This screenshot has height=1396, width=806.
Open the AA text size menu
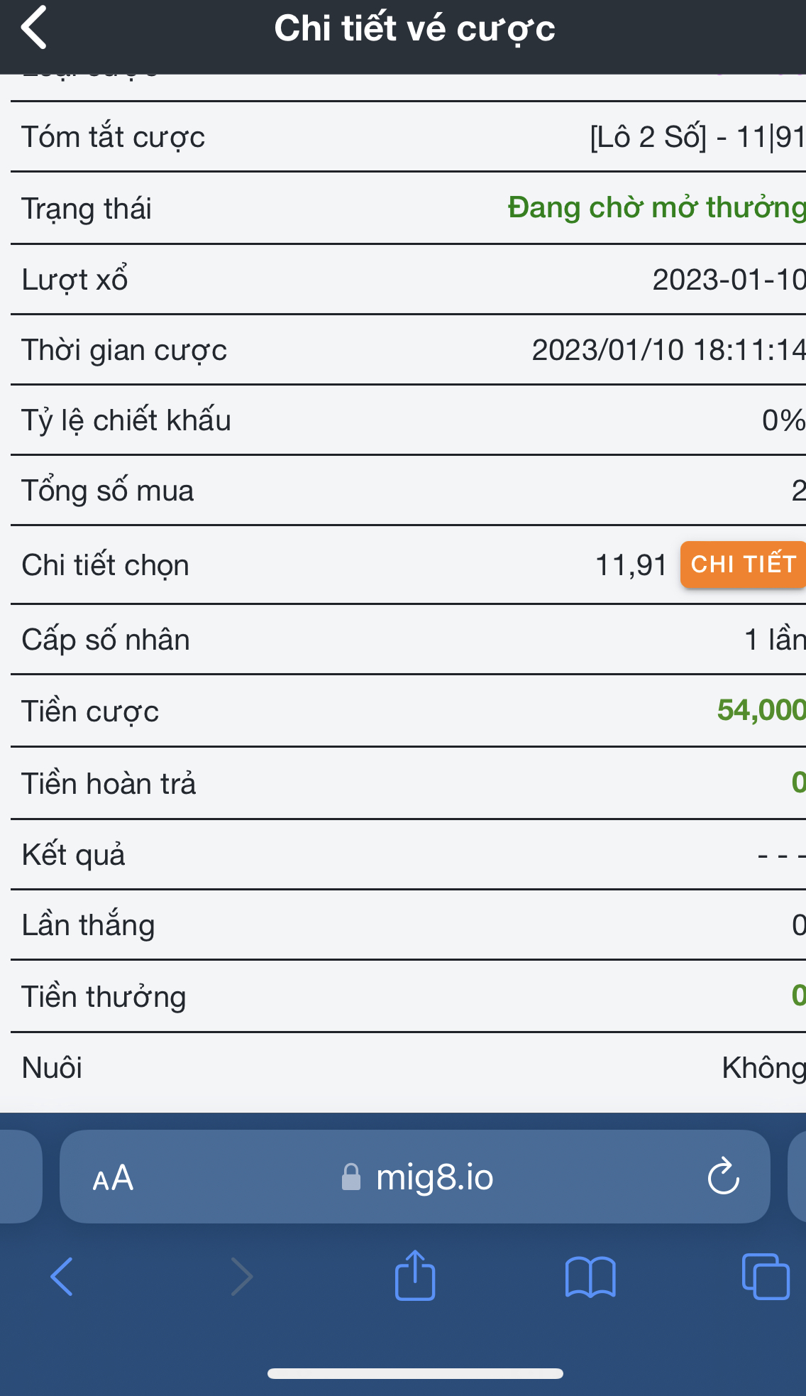[113, 1178]
